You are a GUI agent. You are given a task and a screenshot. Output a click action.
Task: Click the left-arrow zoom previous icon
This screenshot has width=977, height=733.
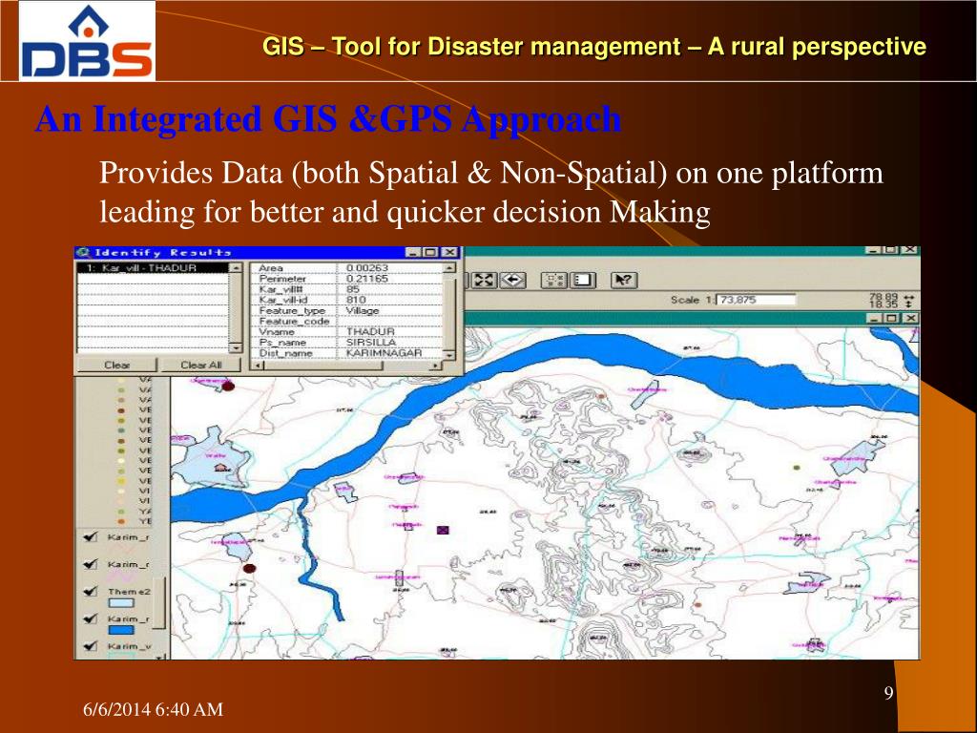pyautogui.click(x=512, y=280)
